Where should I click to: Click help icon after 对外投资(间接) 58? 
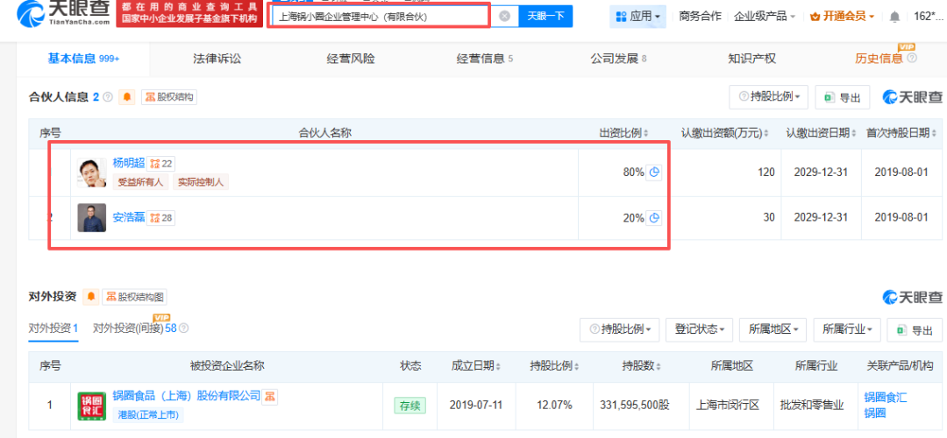tap(184, 328)
